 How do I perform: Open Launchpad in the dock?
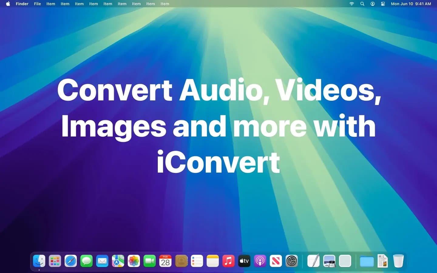[55, 261]
